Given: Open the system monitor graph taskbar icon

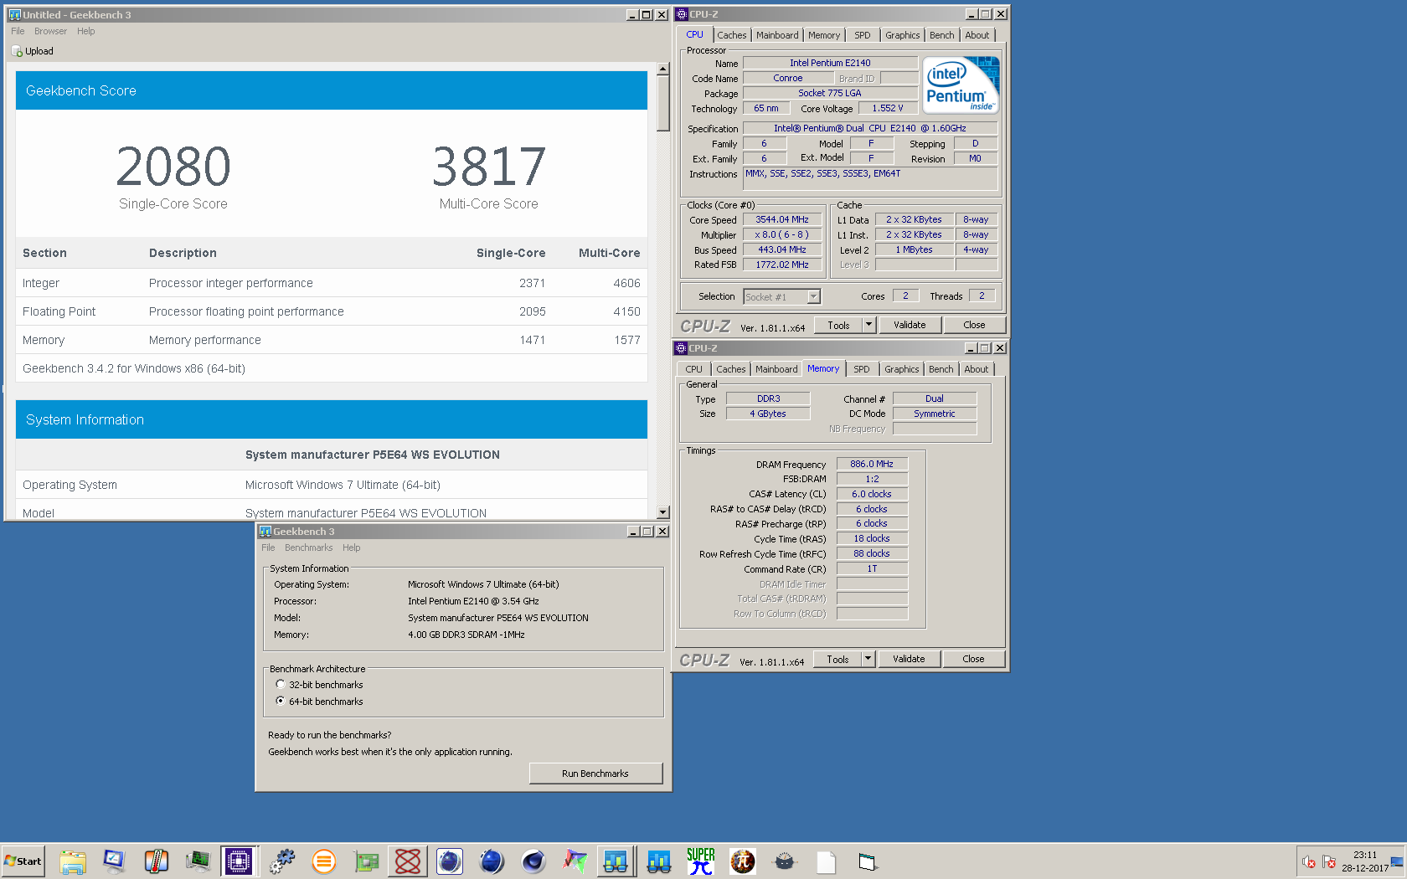Looking at the screenshot, I should 198,861.
